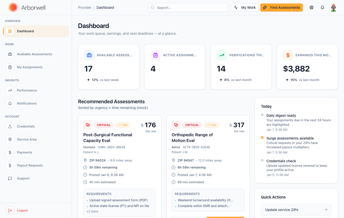Open My Assignments in the sidebar
This screenshot has width=344, height=218.
(29, 67)
